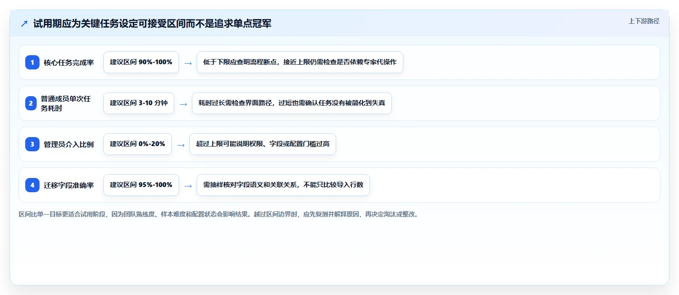
Task: Click the note 需抽样核对字段语义和关联关系
Action: [283, 185]
